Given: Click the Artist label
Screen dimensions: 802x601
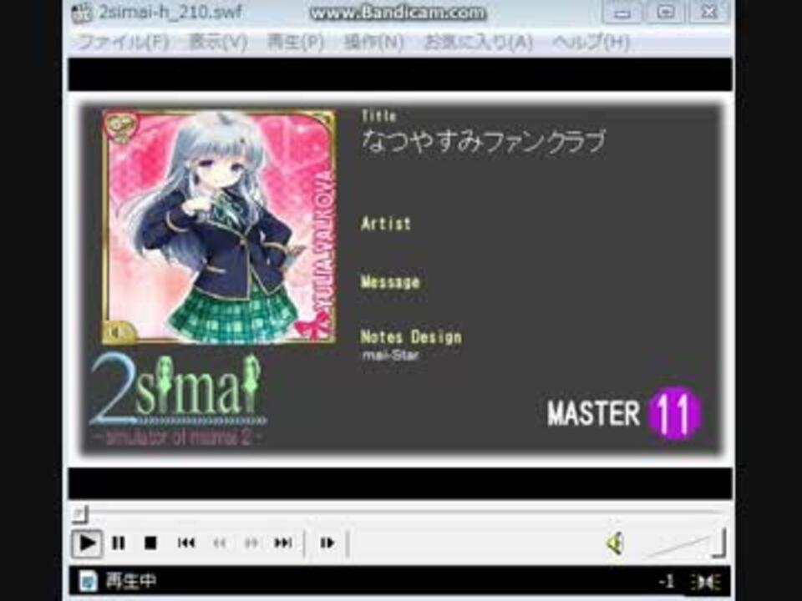Looking at the screenshot, I should point(386,224).
